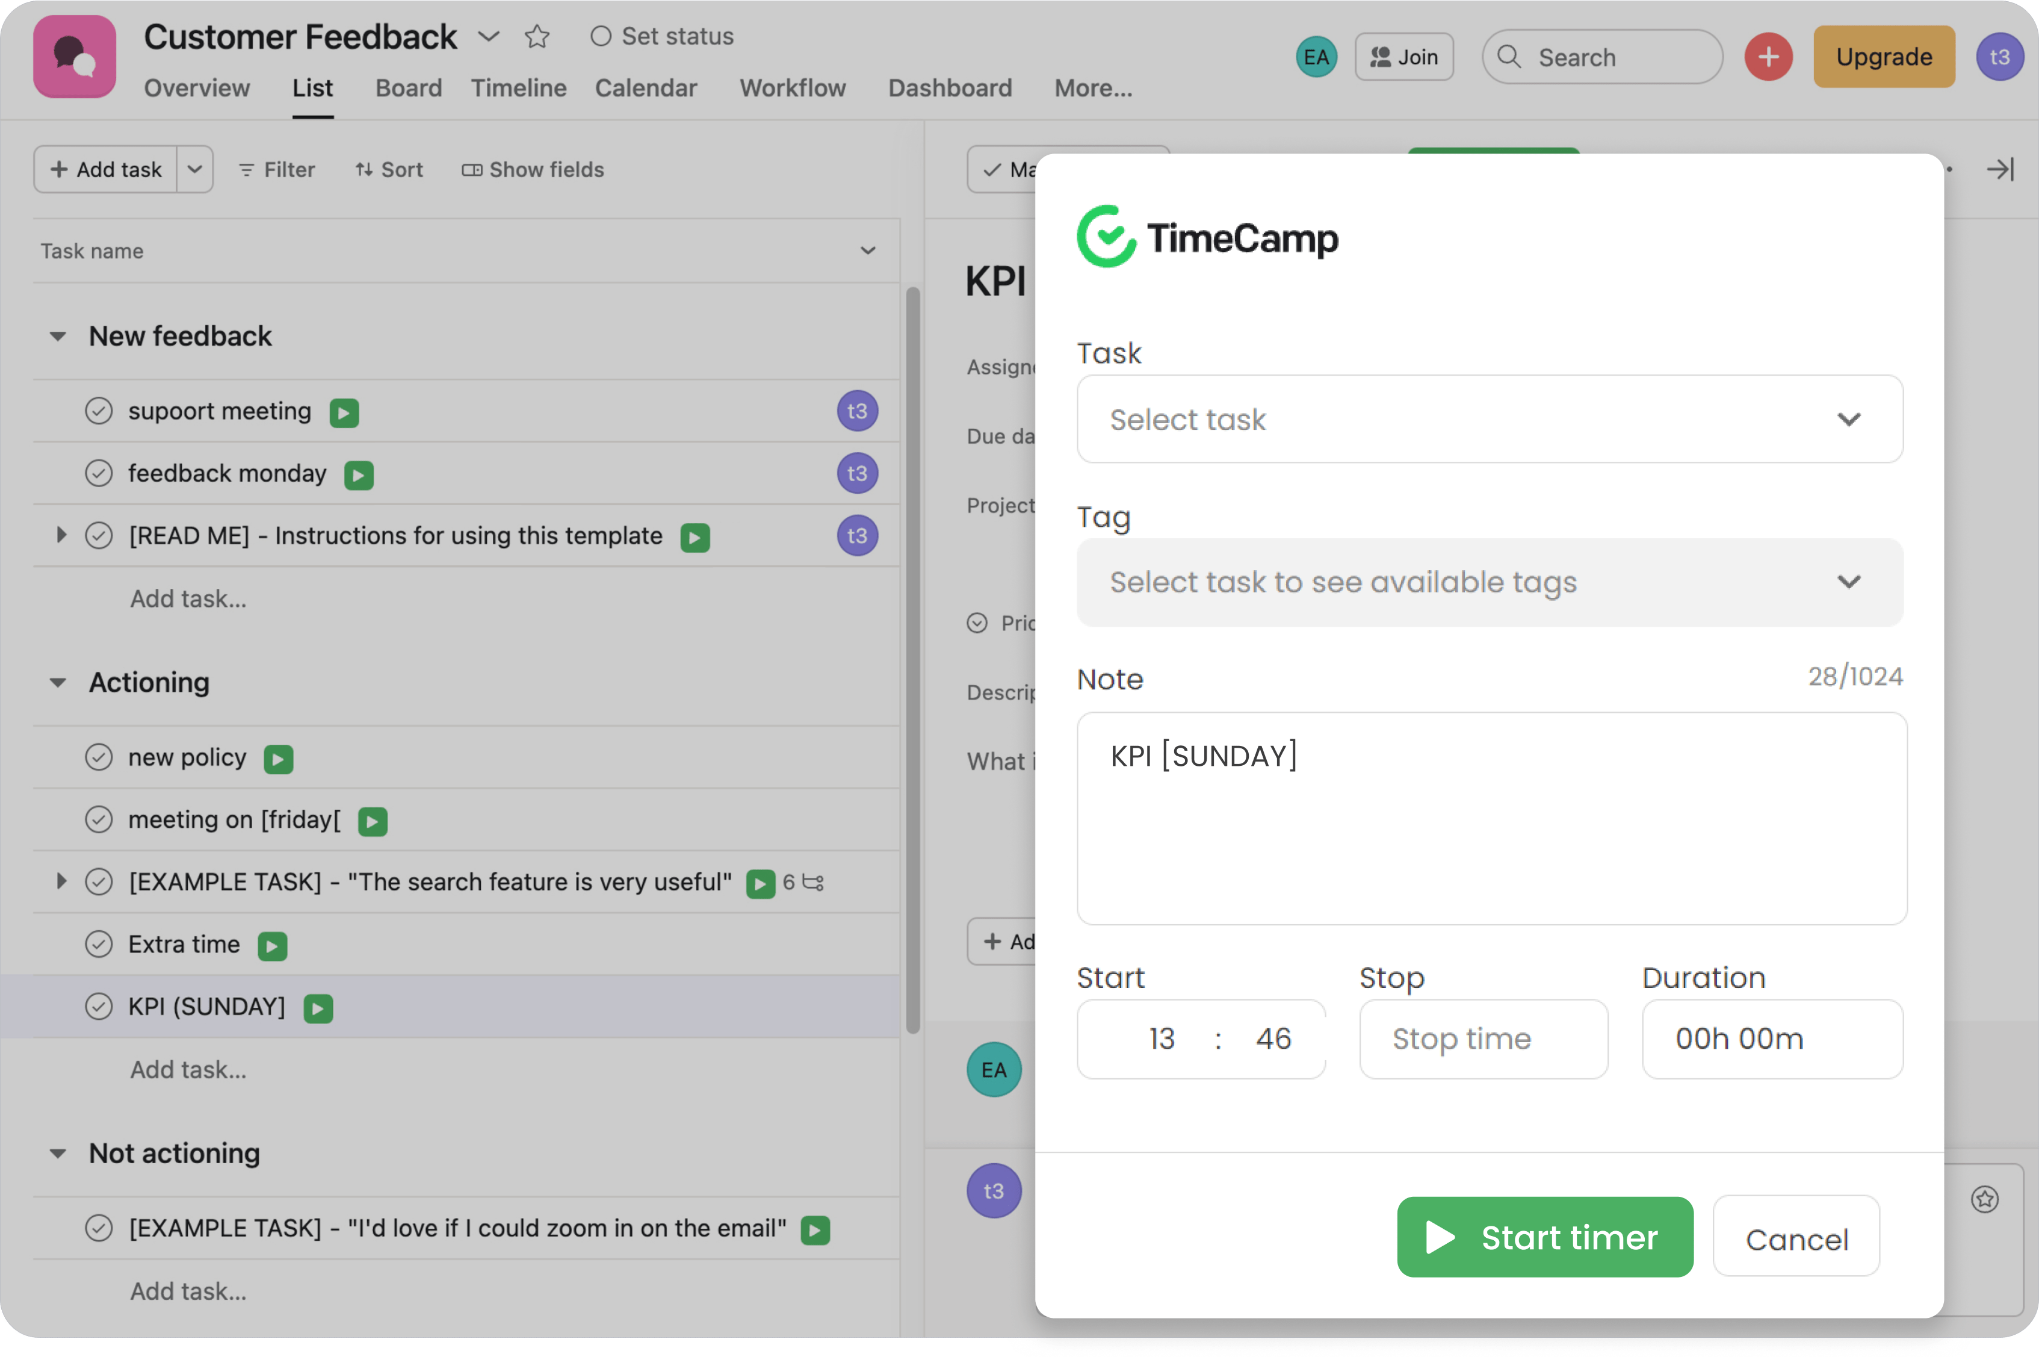Mark Extra time task complete
Screen dimensions: 2039x1357
[x=99, y=944]
